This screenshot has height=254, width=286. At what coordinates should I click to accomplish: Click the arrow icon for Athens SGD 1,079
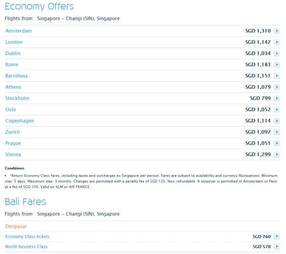coord(277,87)
